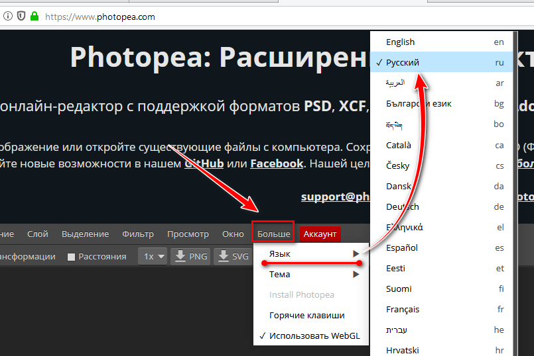Screen dimensions: 534x356
Task: Select Ελληνικά language
Action: tap(442, 227)
